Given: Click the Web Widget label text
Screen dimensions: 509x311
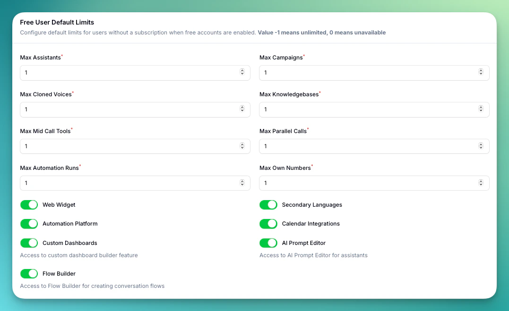Looking at the screenshot, I should 59,205.
